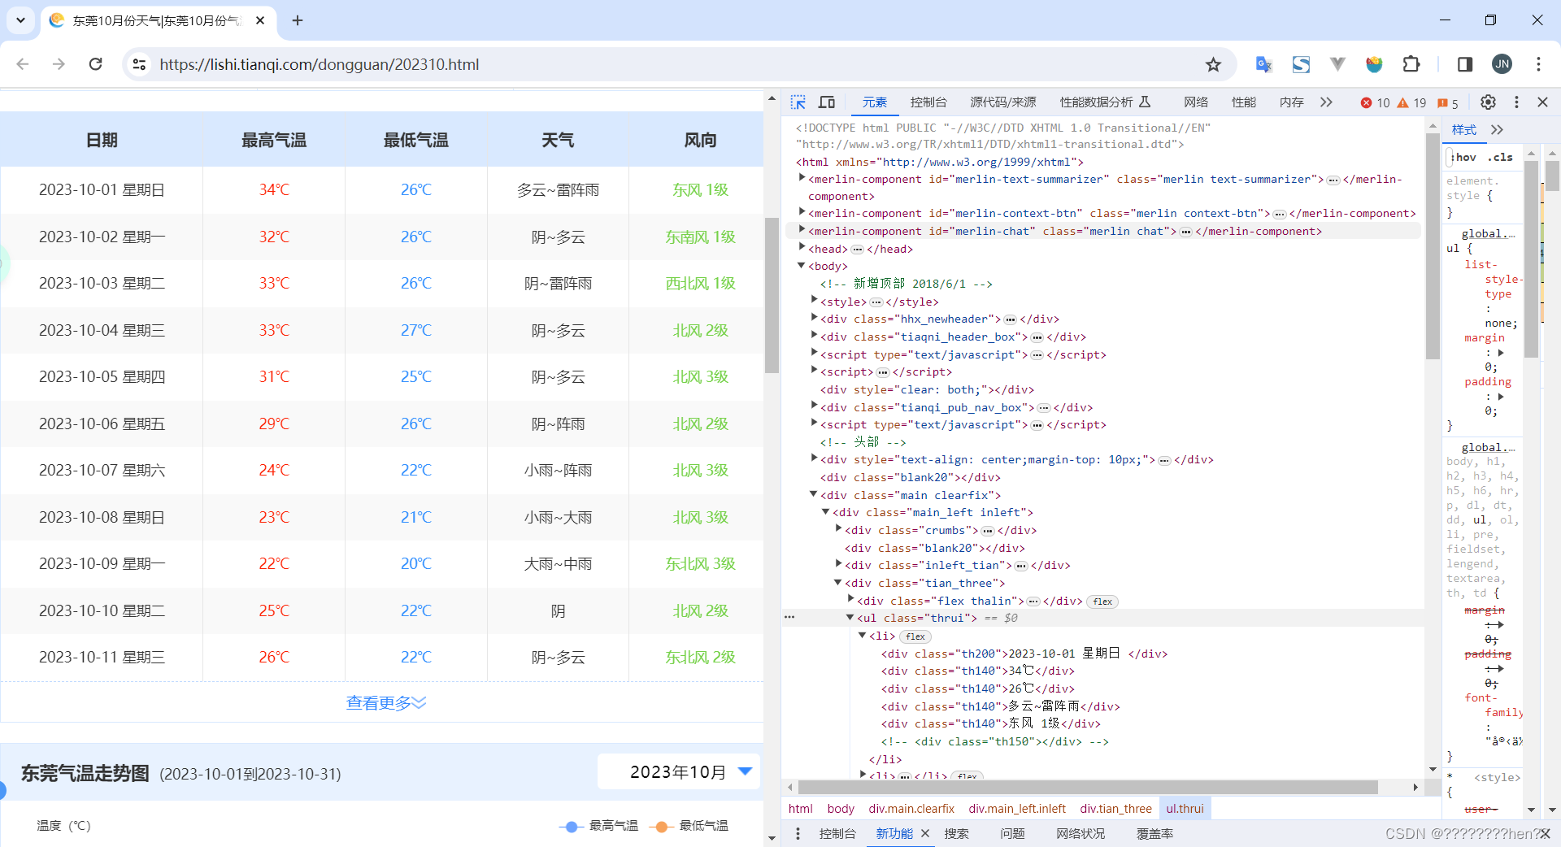1561x847 pixels.
Task: Open the DevTools customize three-dot menu
Action: point(1516,102)
